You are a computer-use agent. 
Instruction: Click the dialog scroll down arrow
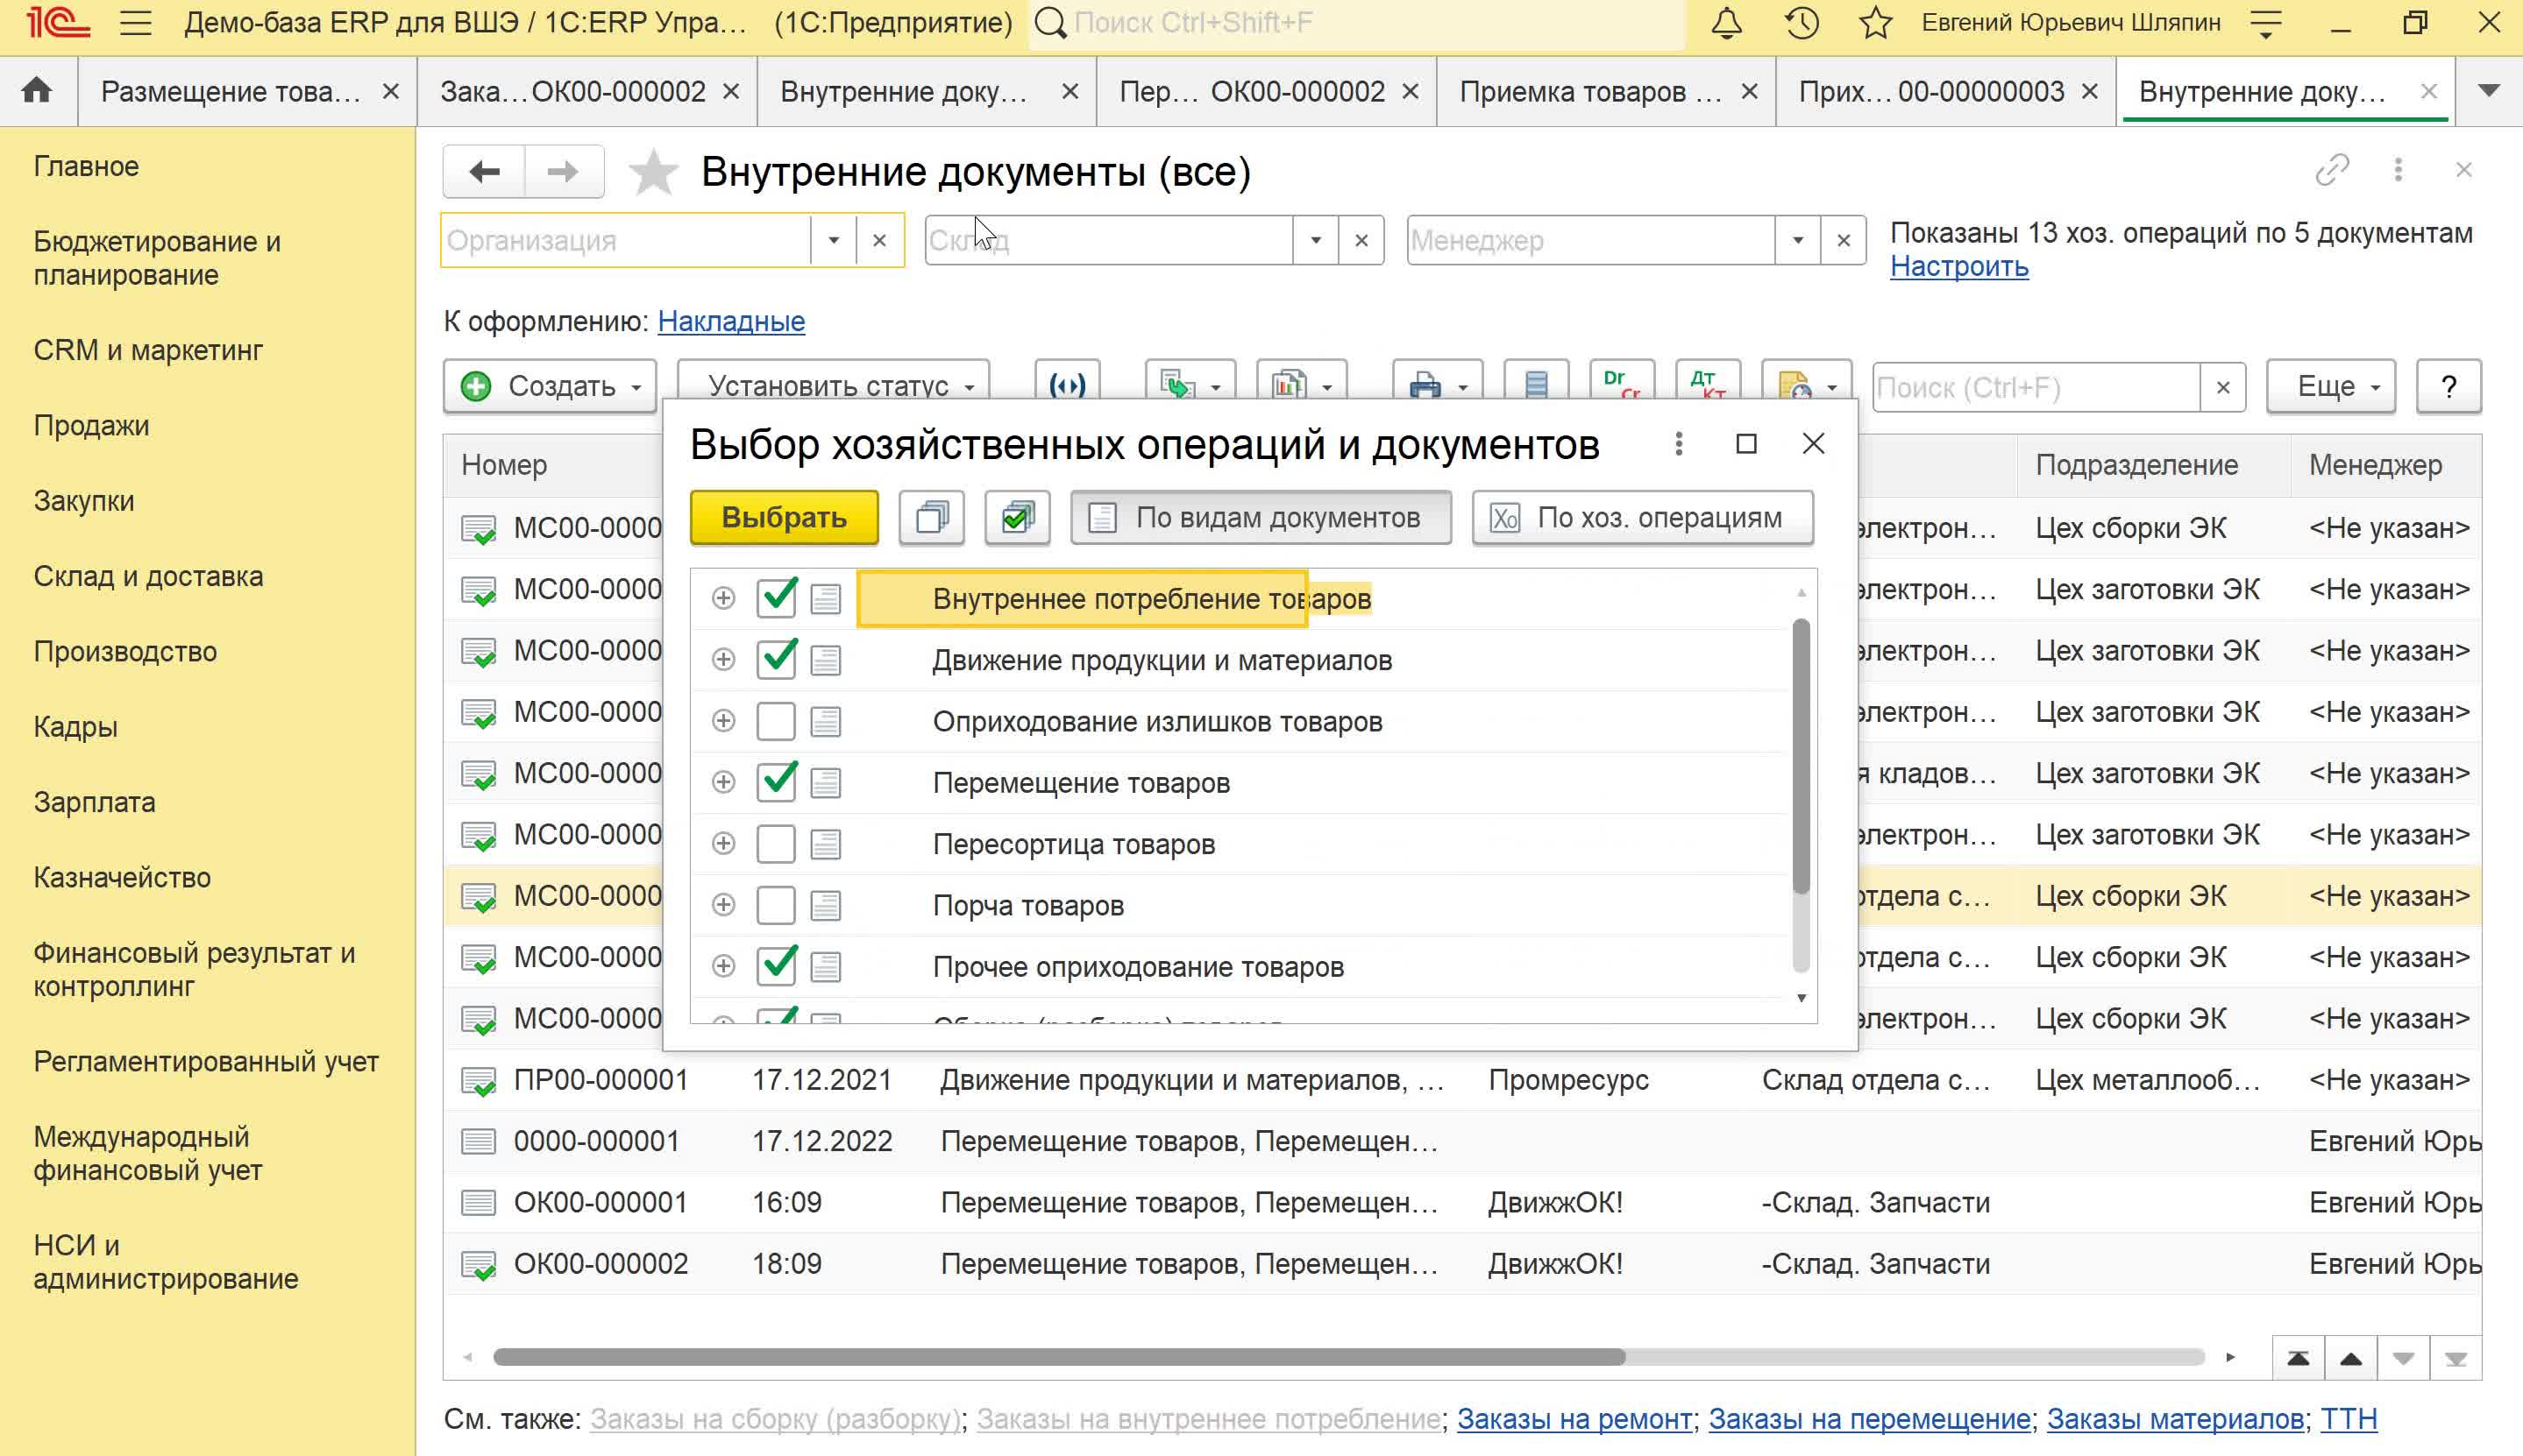pos(1801,998)
